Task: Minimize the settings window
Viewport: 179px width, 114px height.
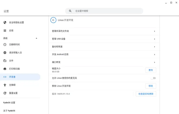Action: (166, 3)
